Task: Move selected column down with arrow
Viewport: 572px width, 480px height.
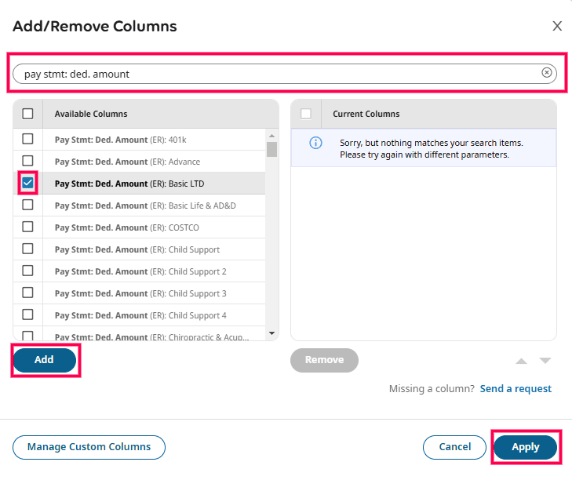Action: pos(545,361)
